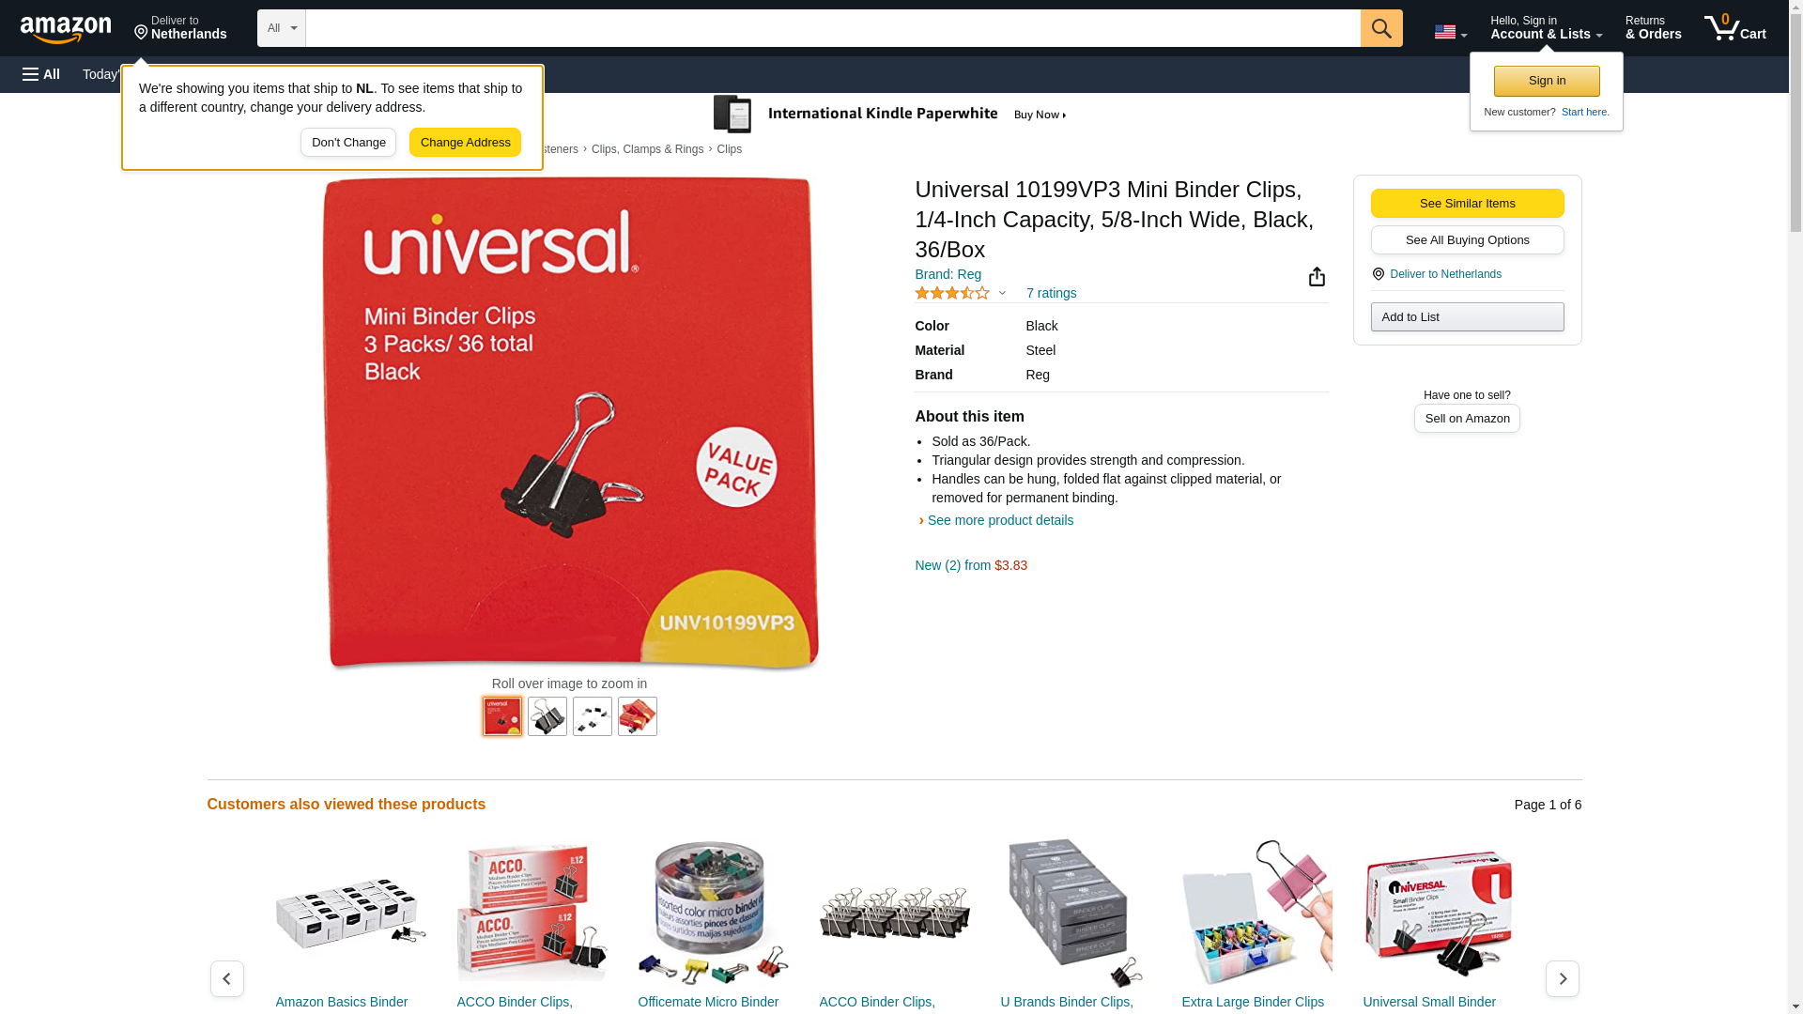Viewport: 1803px width, 1014px height.
Task: Expand the star rating breakdown popover
Action: pos(961,293)
